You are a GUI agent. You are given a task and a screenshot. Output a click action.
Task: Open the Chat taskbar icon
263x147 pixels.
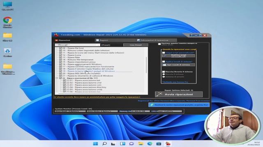pyautogui.click(x=131, y=143)
